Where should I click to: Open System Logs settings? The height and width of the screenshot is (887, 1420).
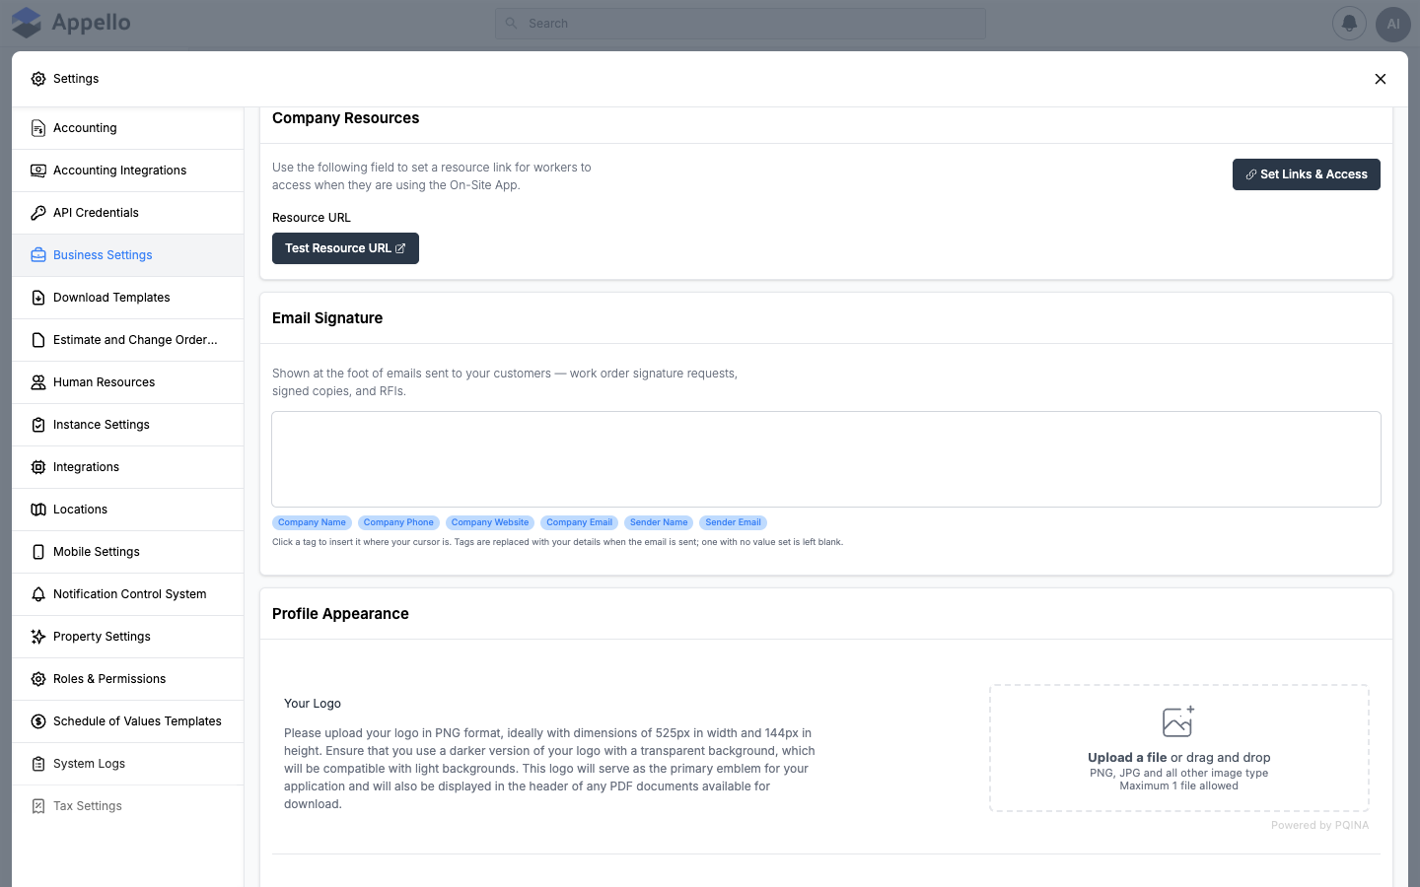(x=128, y=764)
